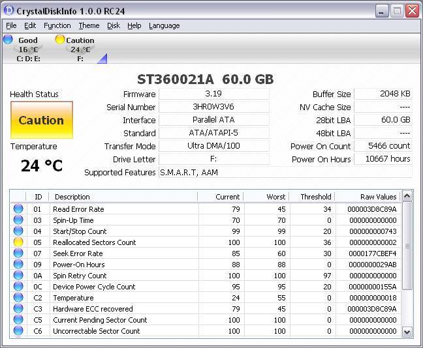Image resolution: width=423 pixels, height=348 pixels.
Task: Click blue status icon for Read Error Rate
Action: click(x=18, y=209)
